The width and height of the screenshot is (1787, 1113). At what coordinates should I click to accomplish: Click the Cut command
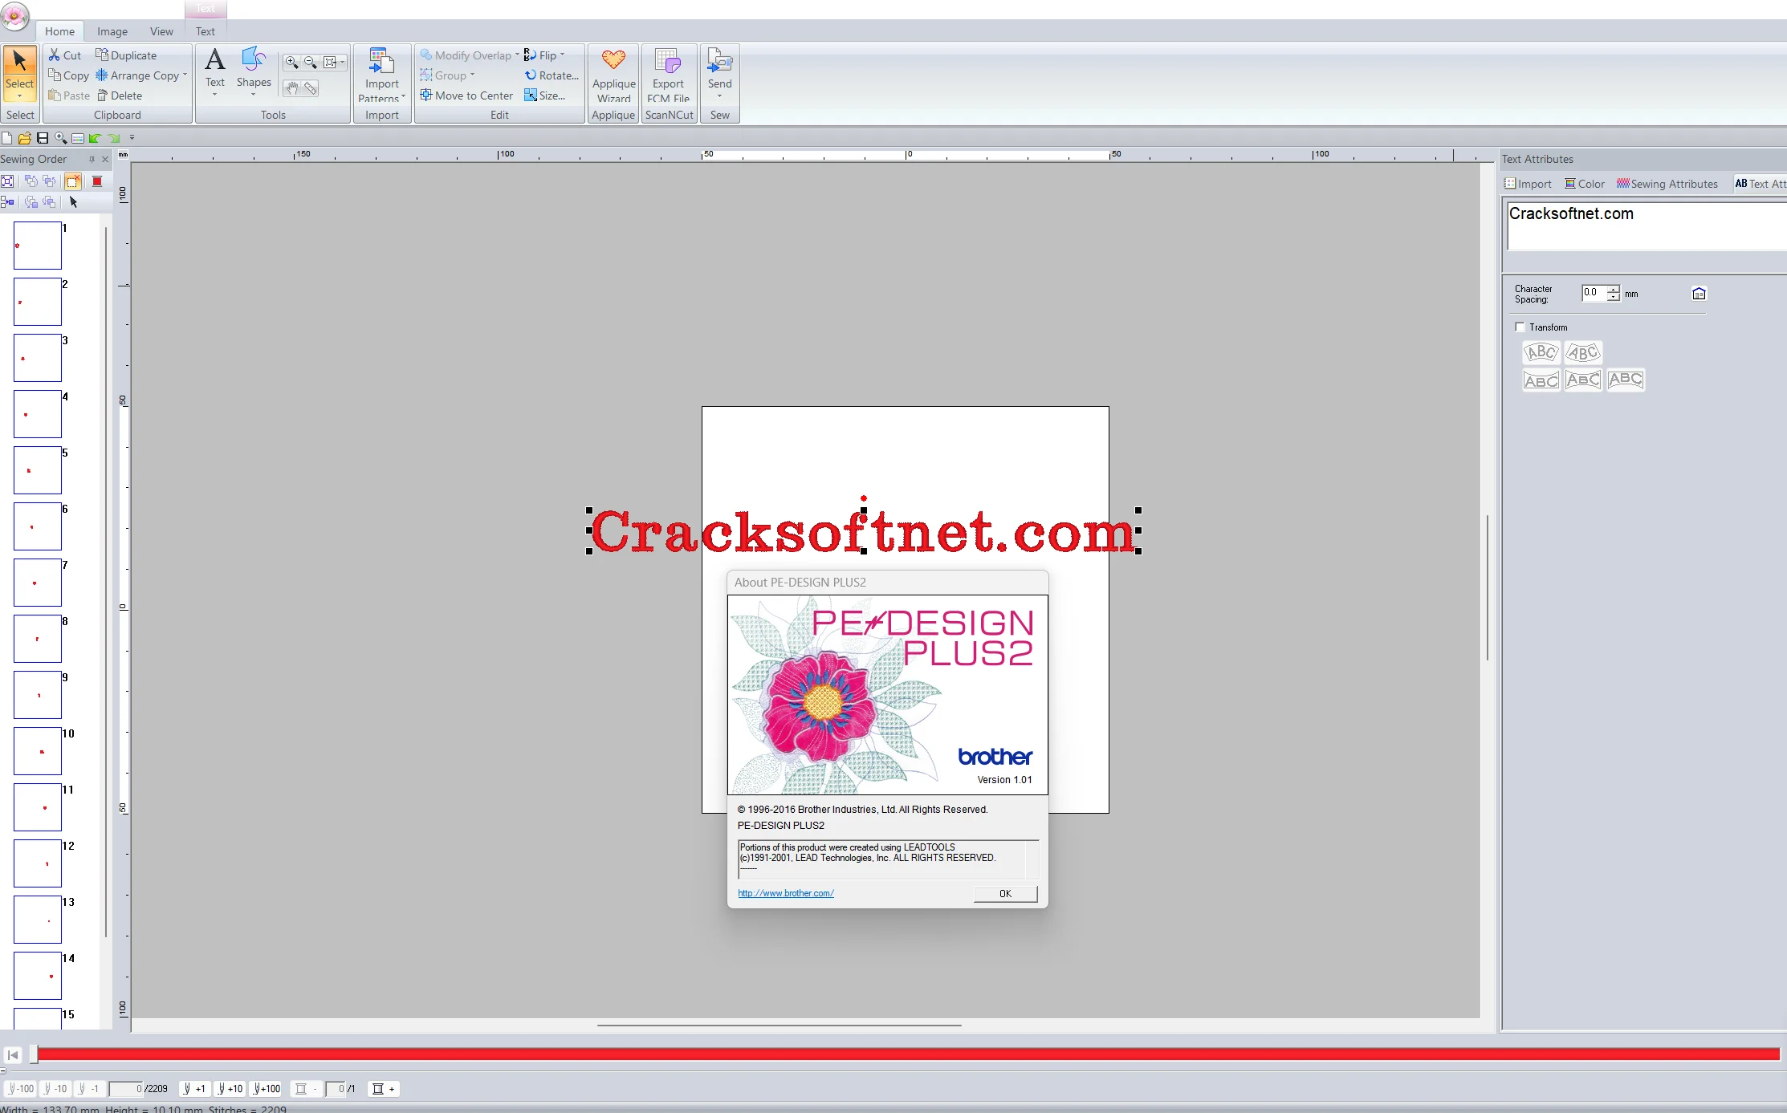[65, 55]
